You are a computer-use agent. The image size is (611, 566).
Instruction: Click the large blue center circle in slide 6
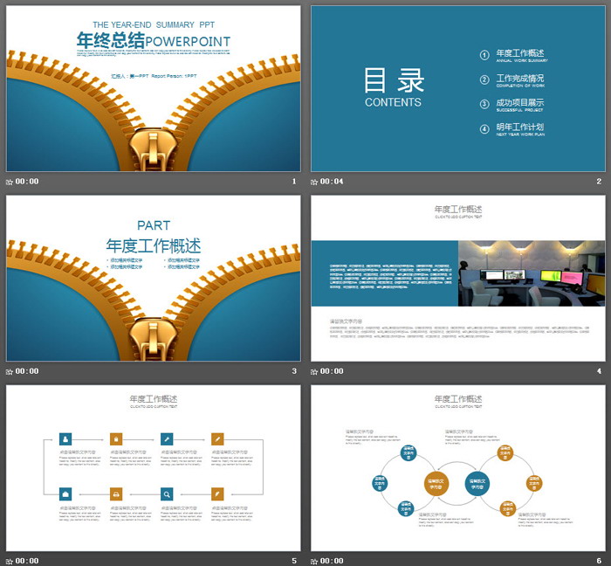pos(477,481)
